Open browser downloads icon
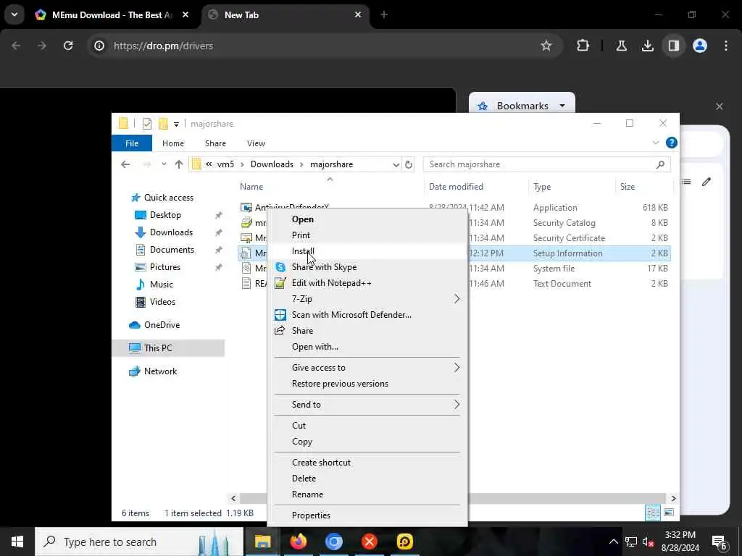The width and height of the screenshot is (742, 556). coord(647,46)
